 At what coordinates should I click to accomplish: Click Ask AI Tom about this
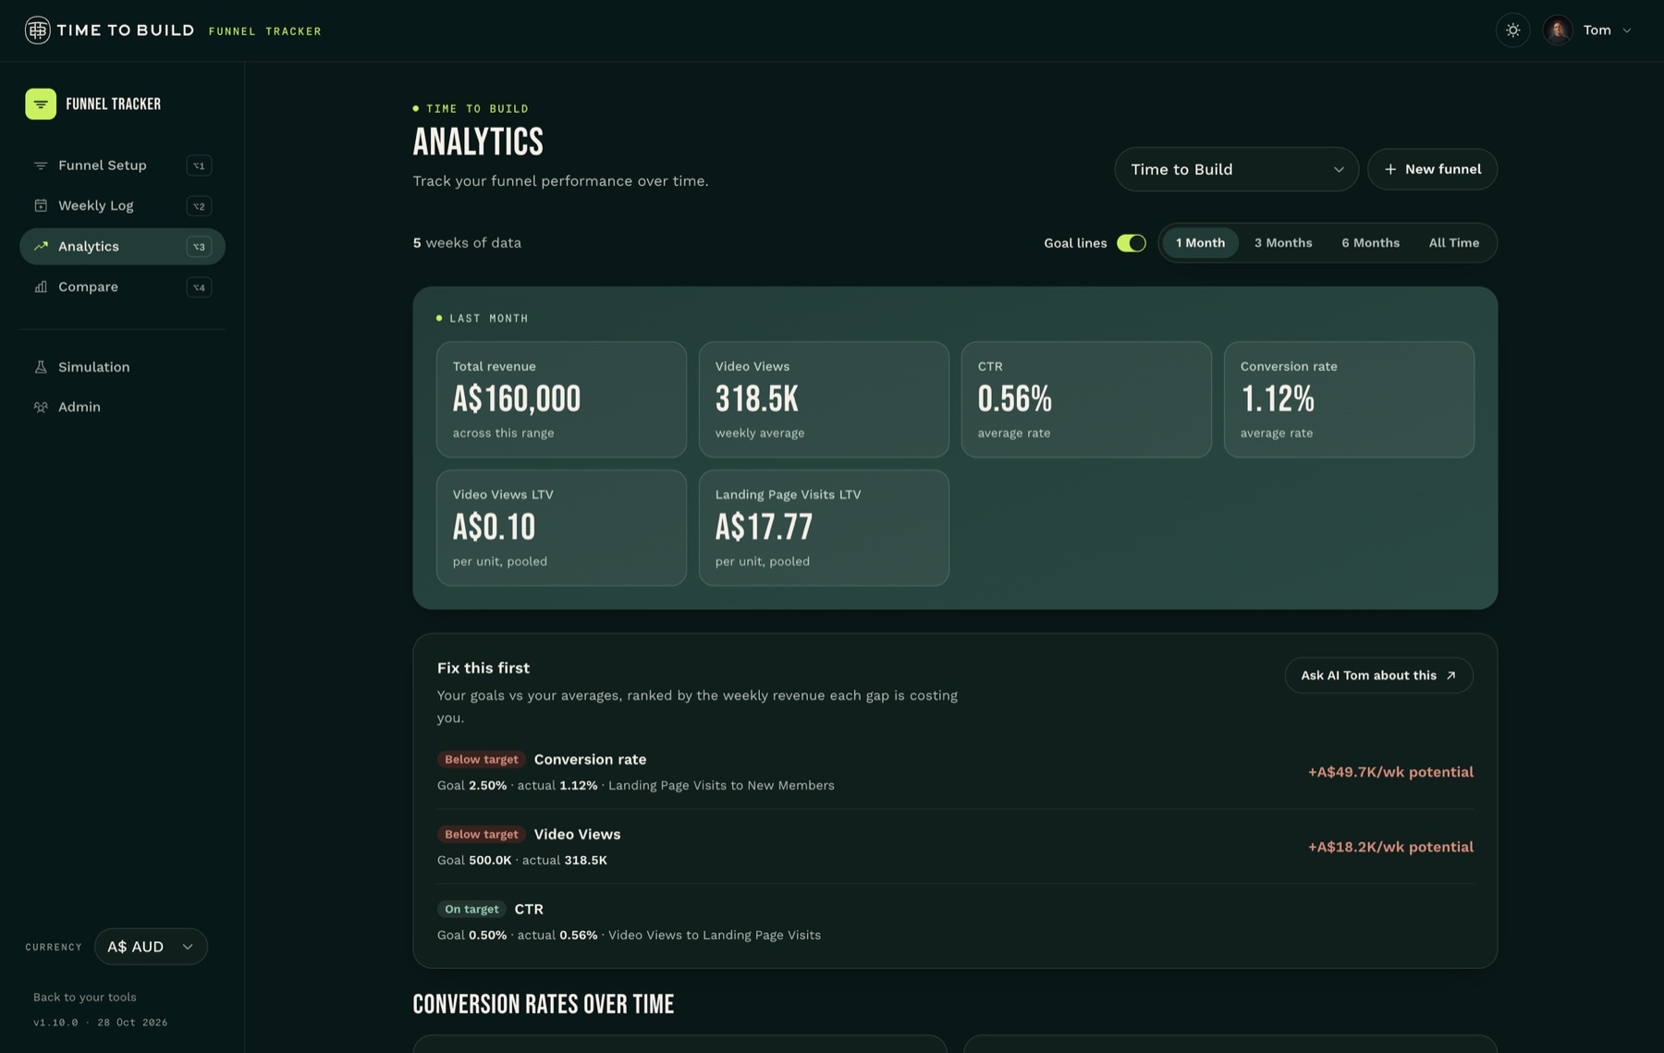pyautogui.click(x=1378, y=676)
